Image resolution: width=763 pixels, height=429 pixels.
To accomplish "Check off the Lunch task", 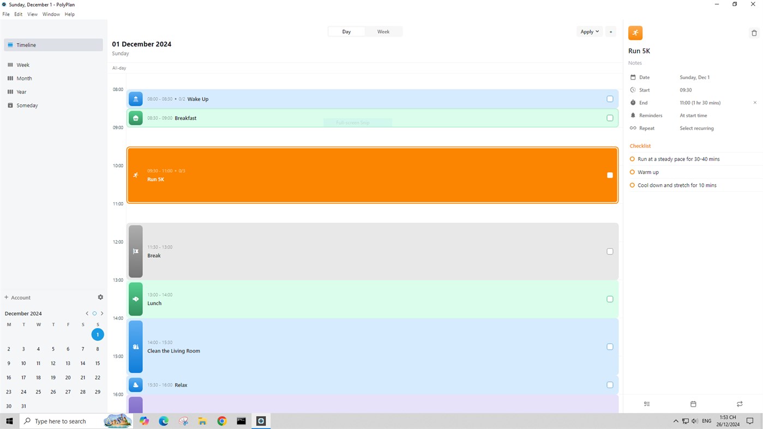I will [610, 299].
